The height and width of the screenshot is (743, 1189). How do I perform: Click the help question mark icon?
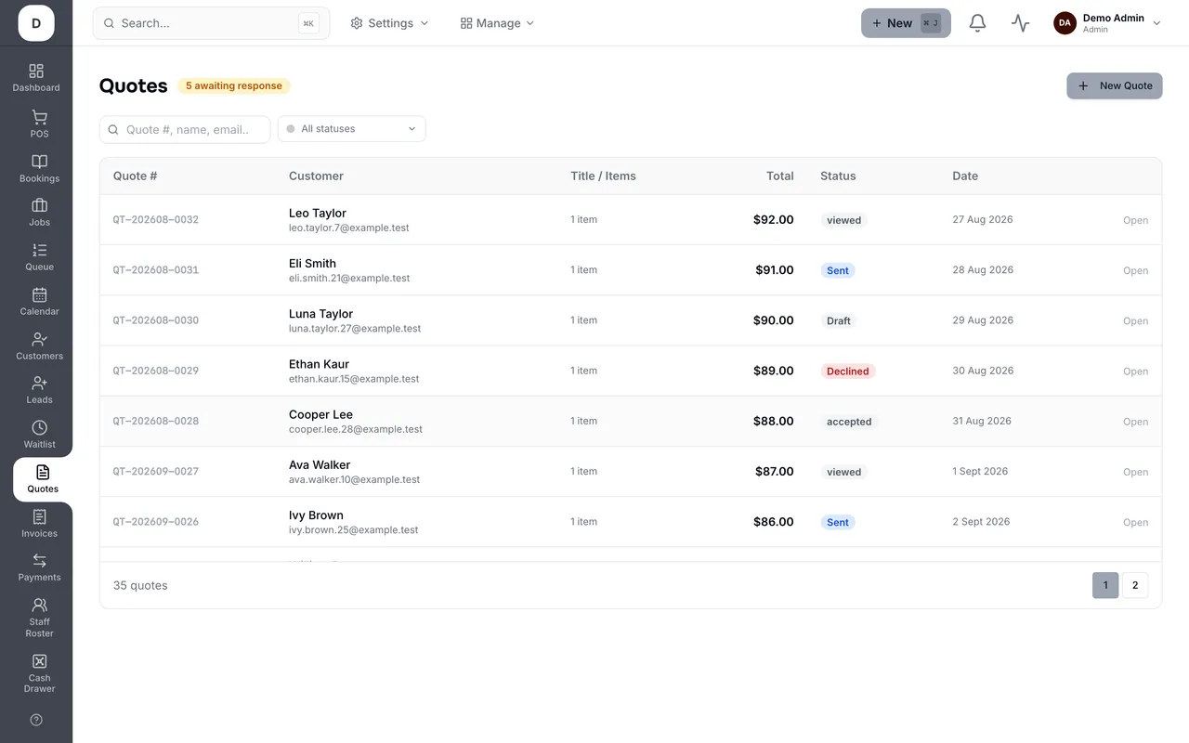point(36,720)
